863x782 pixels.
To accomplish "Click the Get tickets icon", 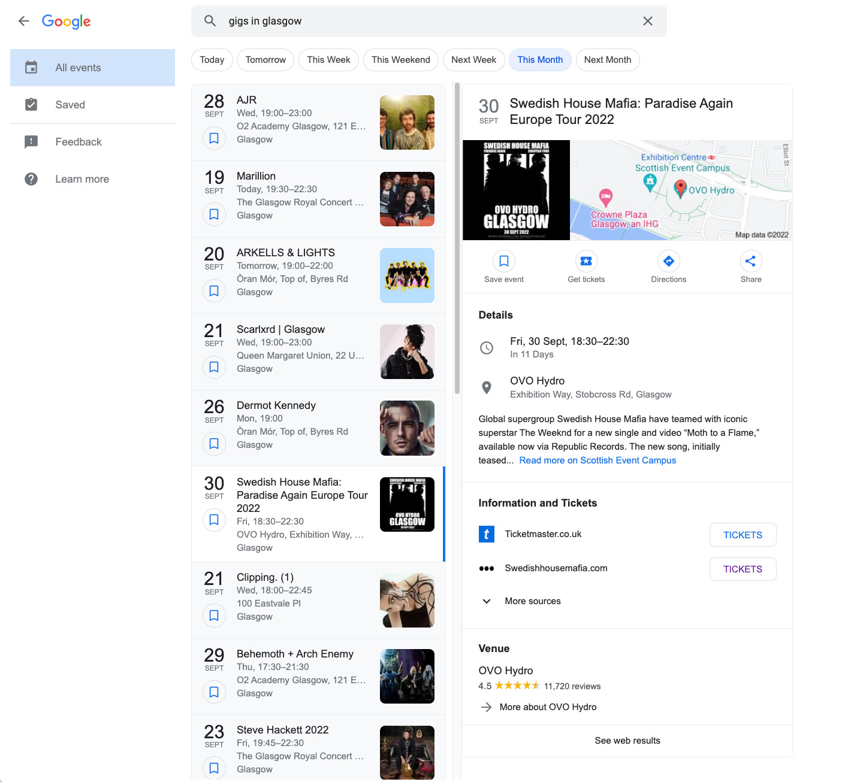I will 586,262.
